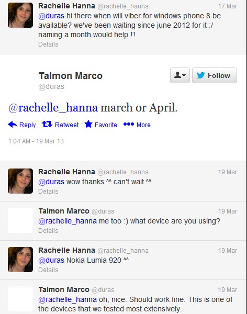Open the @duras handle under Talmon Marco
This screenshot has width=247, height=314.
click(51, 86)
